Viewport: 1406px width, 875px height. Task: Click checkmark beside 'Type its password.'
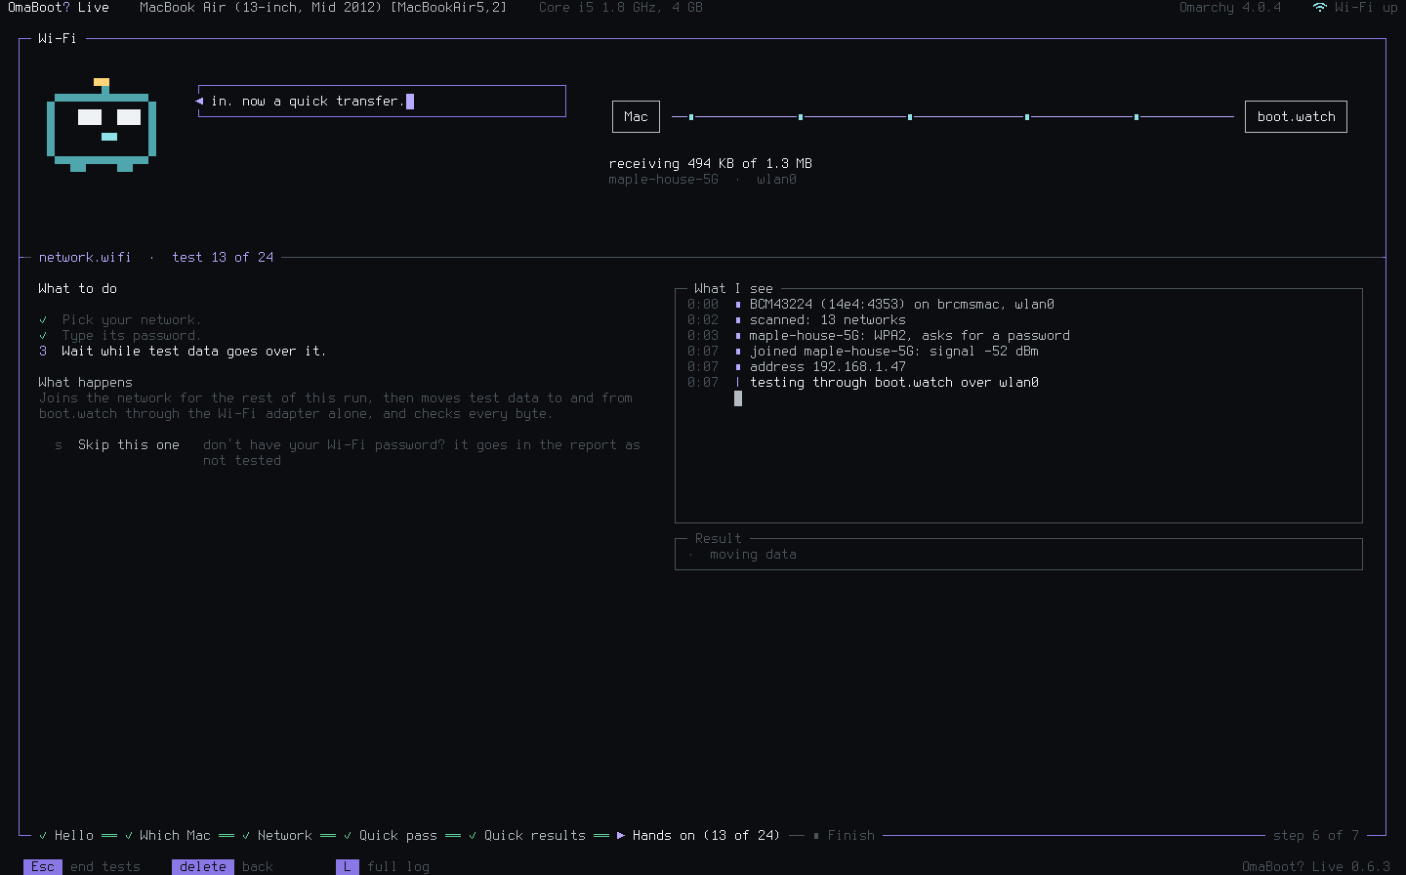43,336
